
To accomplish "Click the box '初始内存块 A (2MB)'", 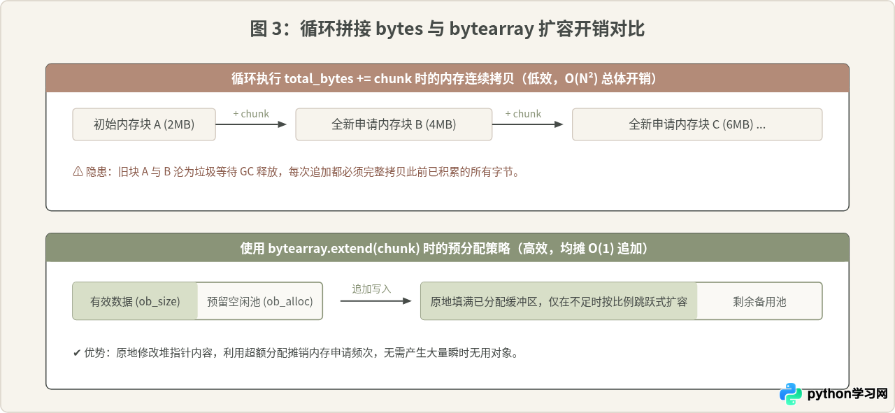I will 144,124.
